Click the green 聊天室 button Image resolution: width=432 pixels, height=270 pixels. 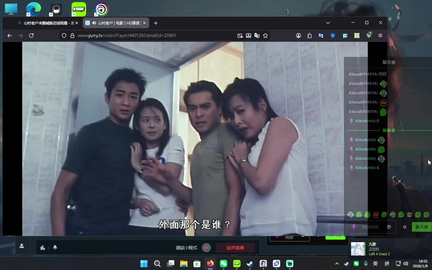point(421,227)
